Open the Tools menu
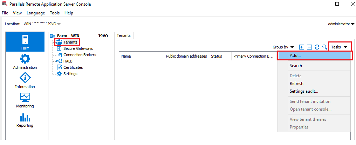Viewport: 356px width, 145px height. 55,13
